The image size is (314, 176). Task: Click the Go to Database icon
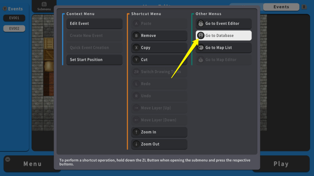(201, 36)
